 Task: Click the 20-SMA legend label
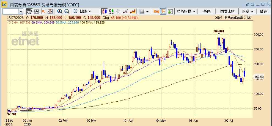43,22
